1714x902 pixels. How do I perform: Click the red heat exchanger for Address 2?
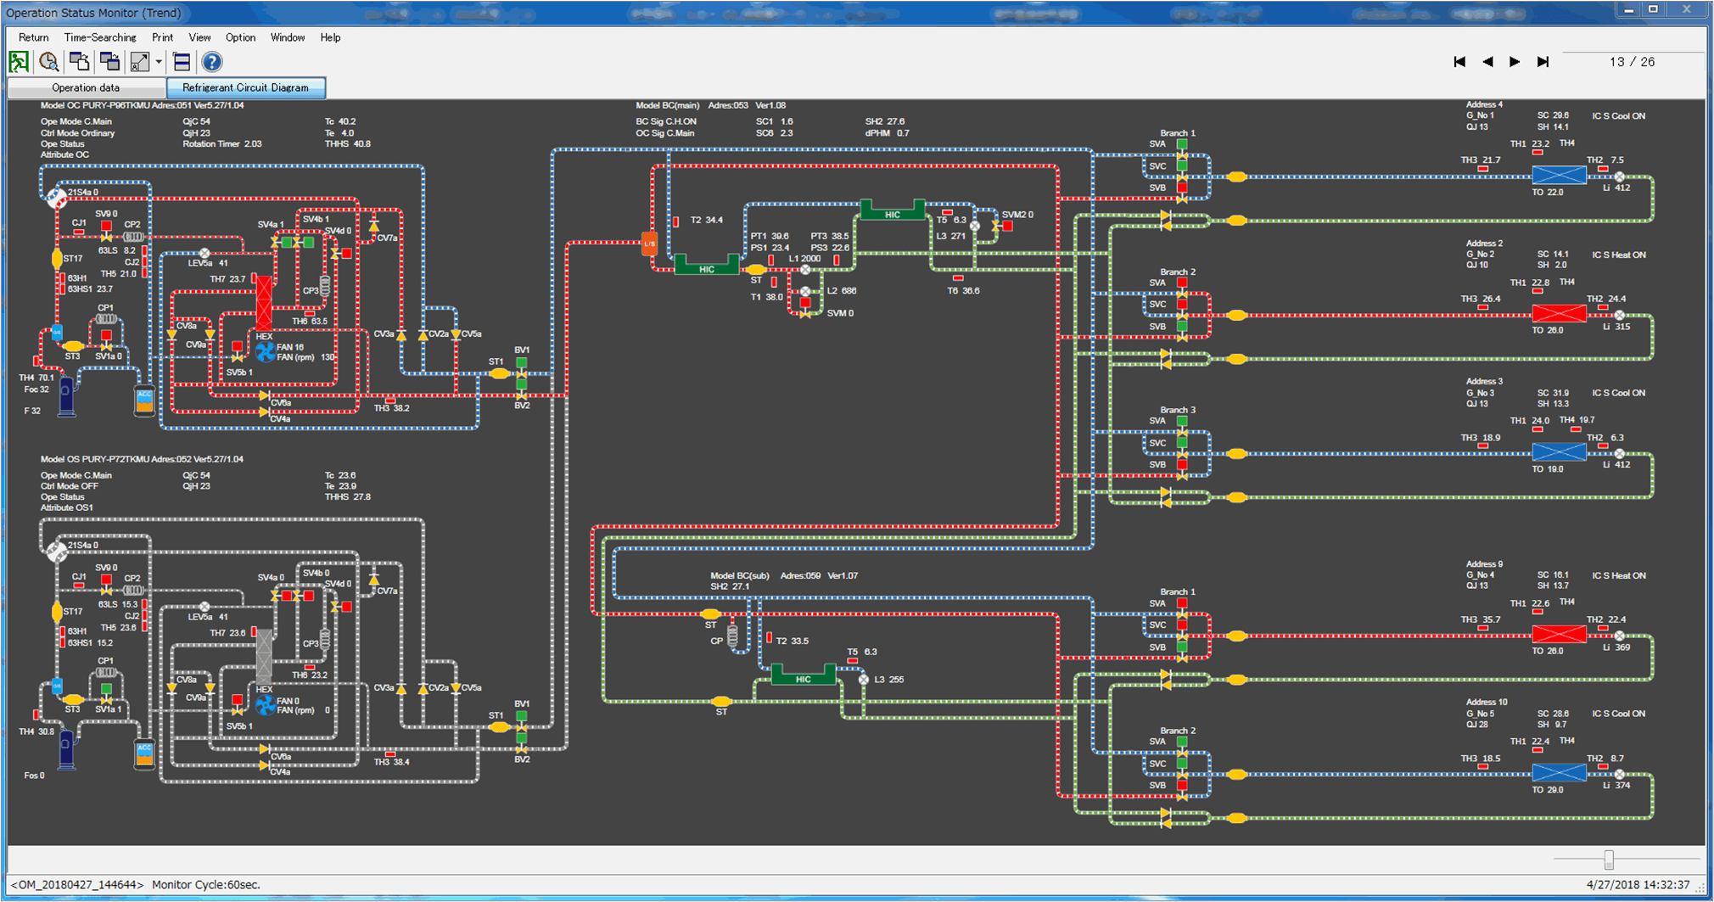pos(1558,314)
